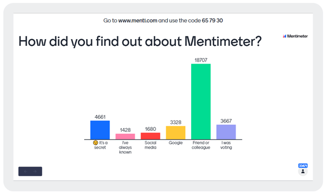Select the blue It's a secret bar
326x194 pixels.
pyautogui.click(x=100, y=130)
